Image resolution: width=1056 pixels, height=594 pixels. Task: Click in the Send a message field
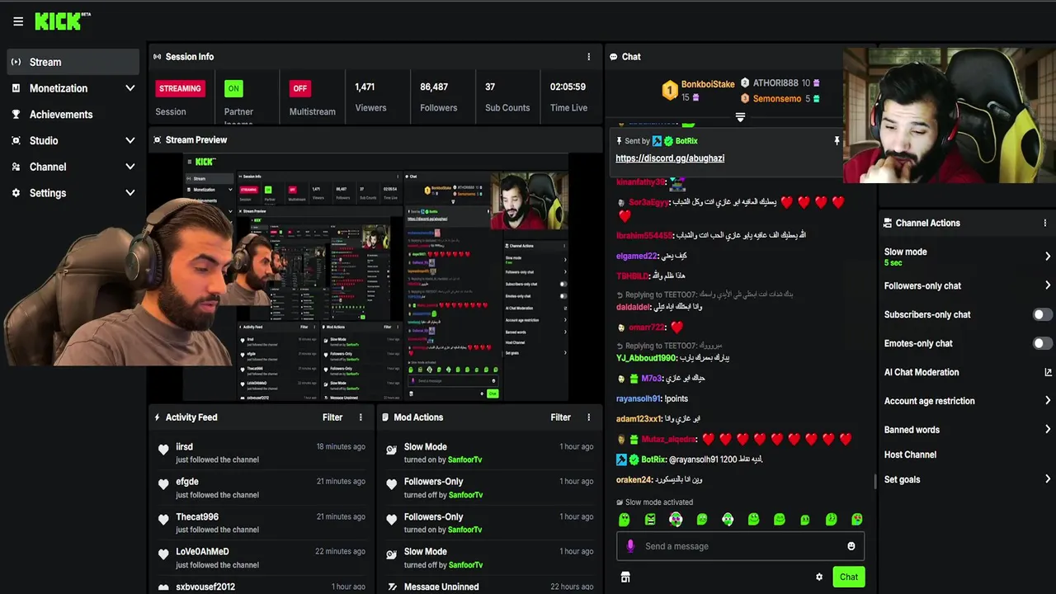point(740,546)
